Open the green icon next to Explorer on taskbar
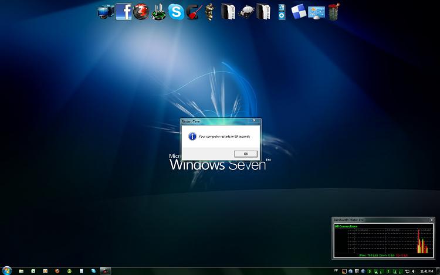The width and height of the screenshot is (440, 275). coord(33,271)
